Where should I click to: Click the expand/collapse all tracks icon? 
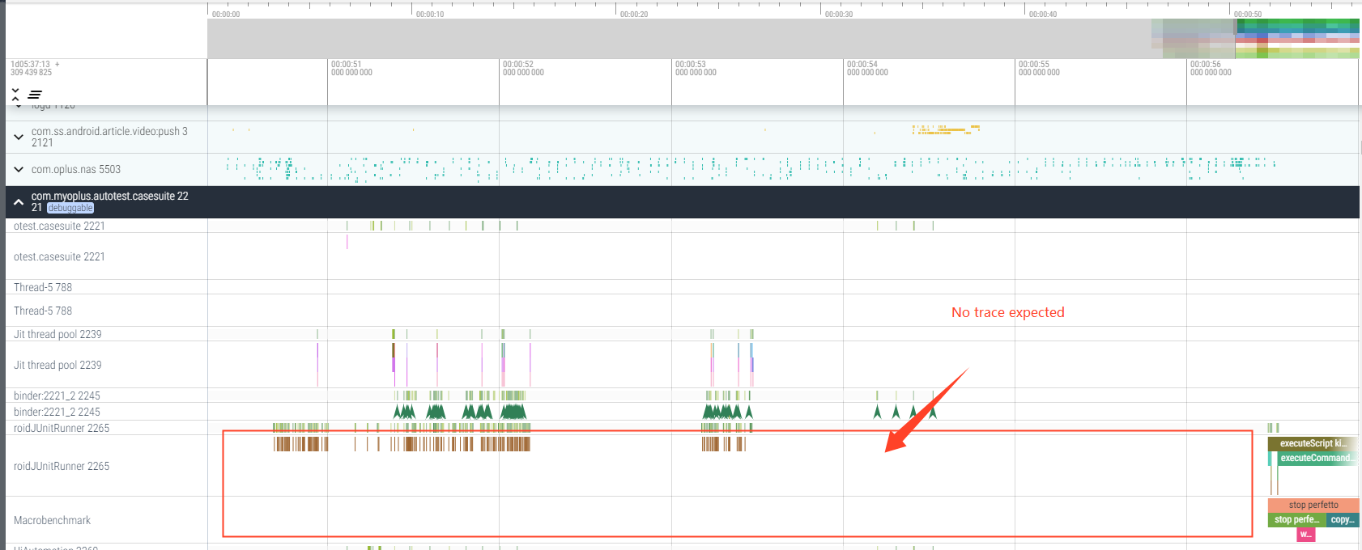pos(15,95)
